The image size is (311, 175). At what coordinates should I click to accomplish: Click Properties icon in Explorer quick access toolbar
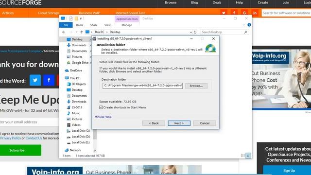point(71,18)
